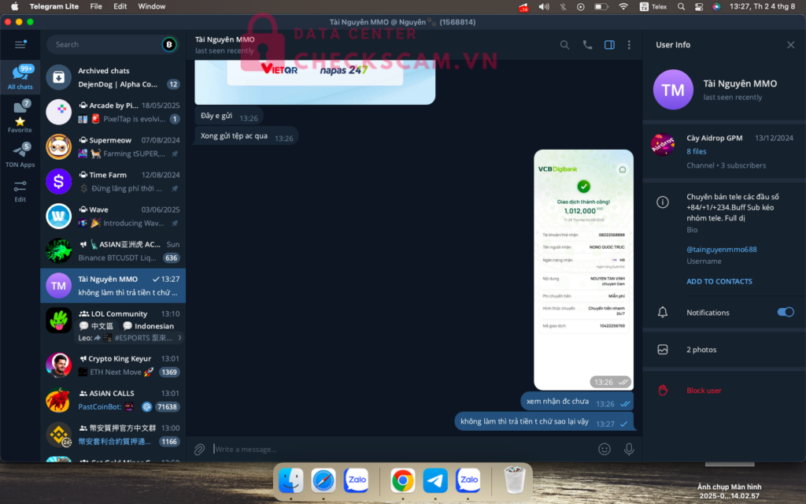Click the account avatar in search bar
The image size is (806, 504).
[x=169, y=45]
